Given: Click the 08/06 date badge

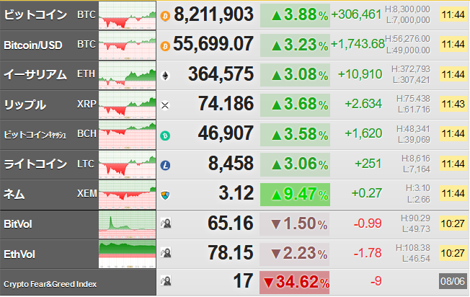Looking at the screenshot, I should click(x=453, y=281).
